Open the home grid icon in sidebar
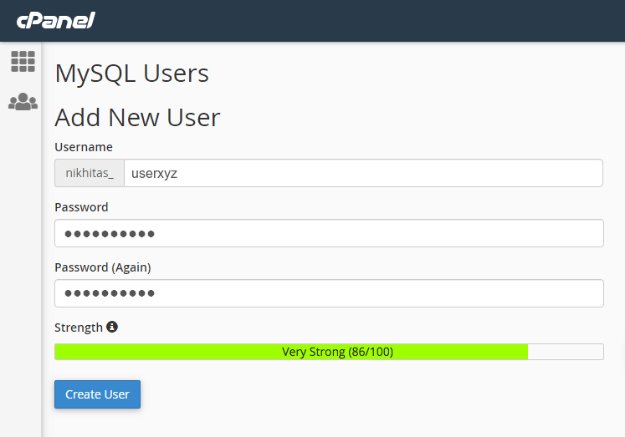 (23, 61)
